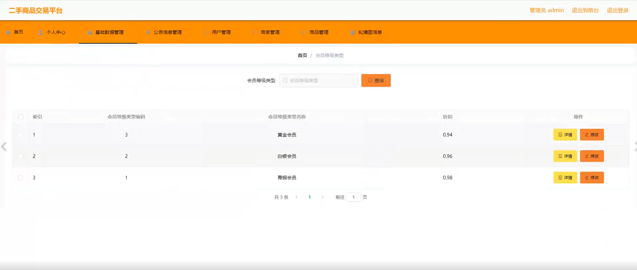Click the 会员等级类型编码 column header
The width and height of the screenshot is (637, 270).
(x=126, y=117)
